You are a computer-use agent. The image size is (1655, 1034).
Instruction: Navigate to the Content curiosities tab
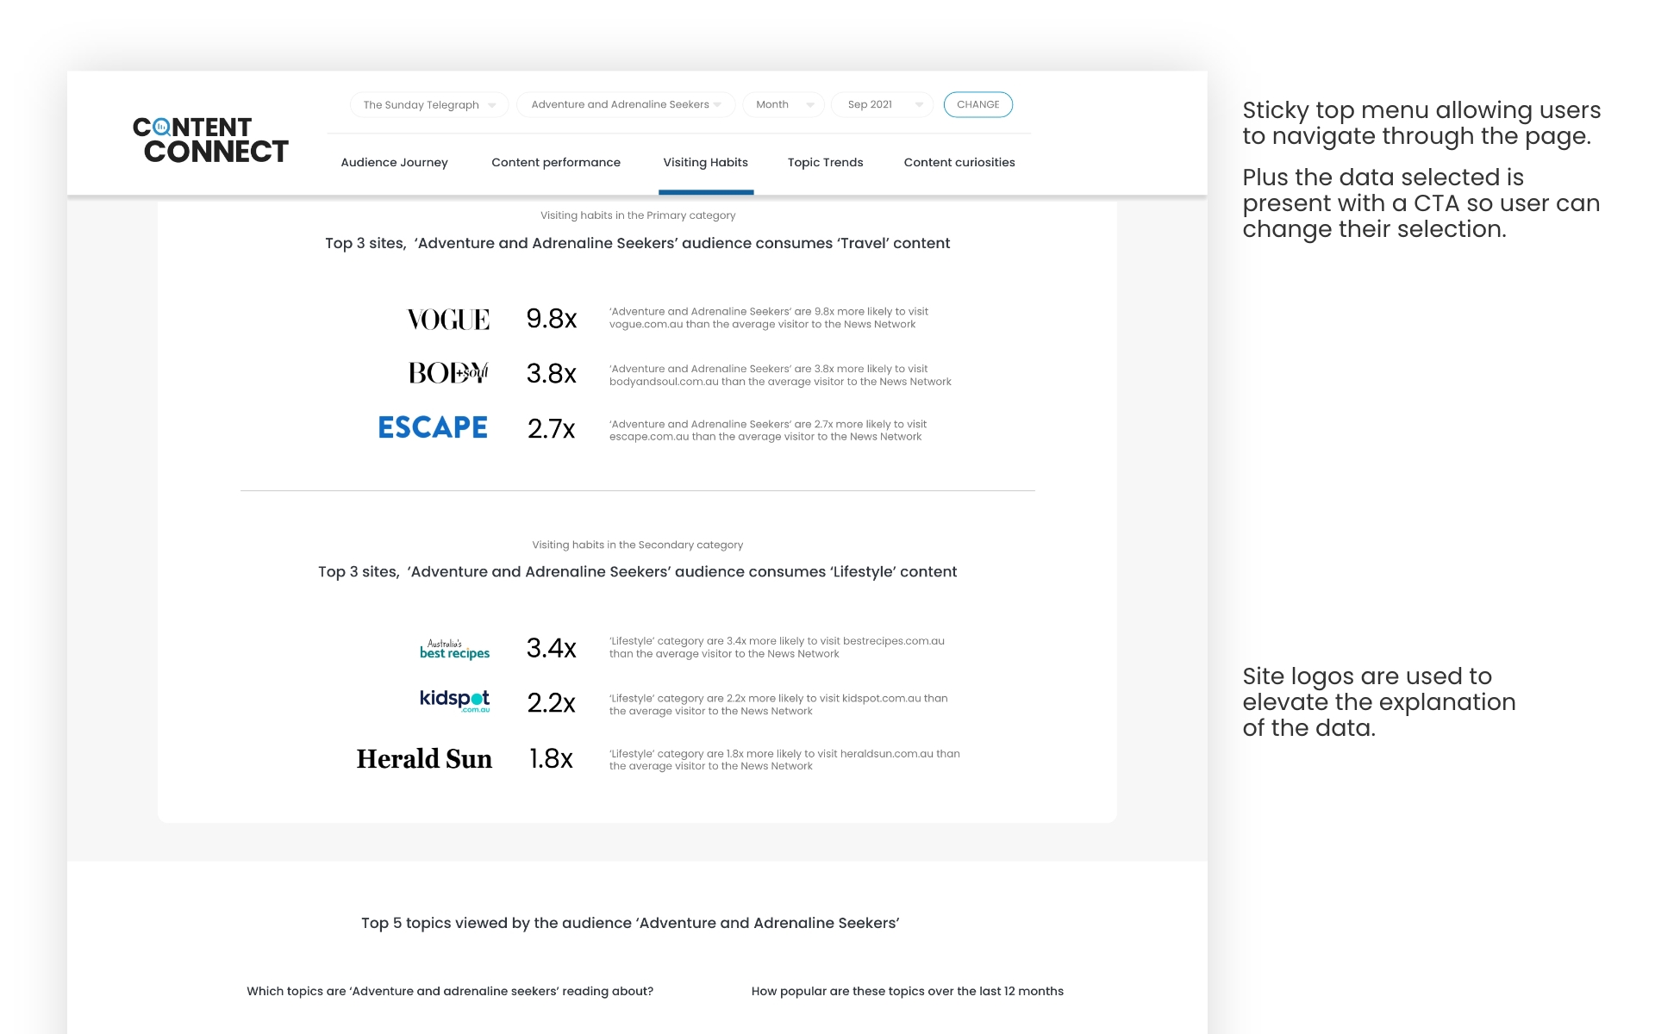pyautogui.click(x=959, y=163)
